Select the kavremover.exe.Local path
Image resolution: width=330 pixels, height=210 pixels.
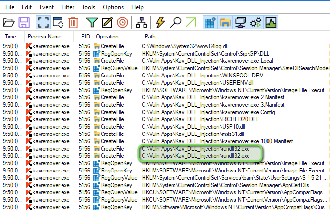click(x=207, y=61)
